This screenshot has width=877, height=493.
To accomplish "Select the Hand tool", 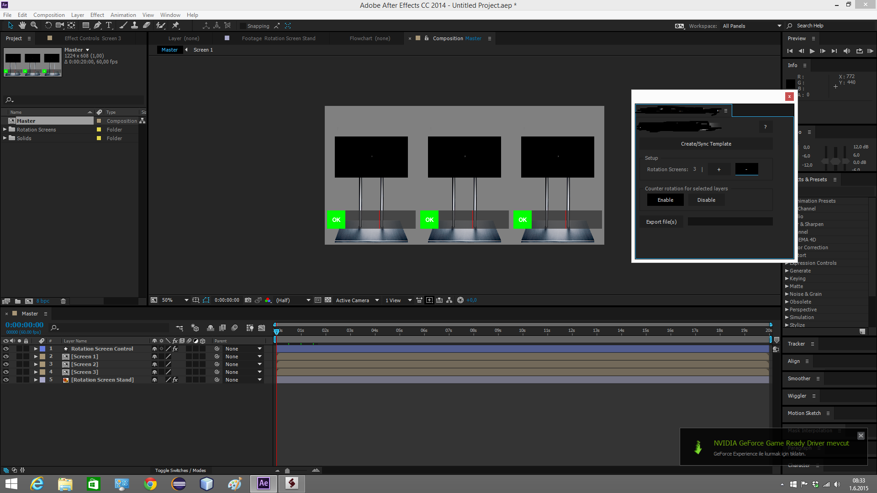I will 22,26.
